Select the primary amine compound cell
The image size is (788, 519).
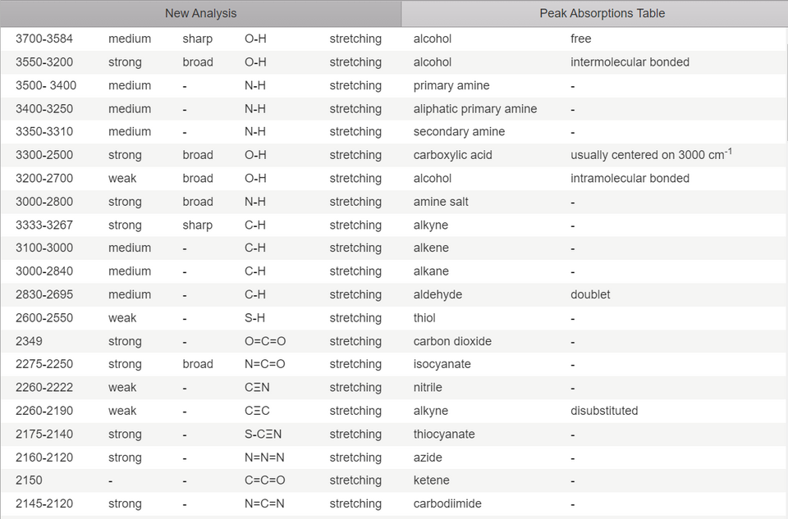coord(451,85)
